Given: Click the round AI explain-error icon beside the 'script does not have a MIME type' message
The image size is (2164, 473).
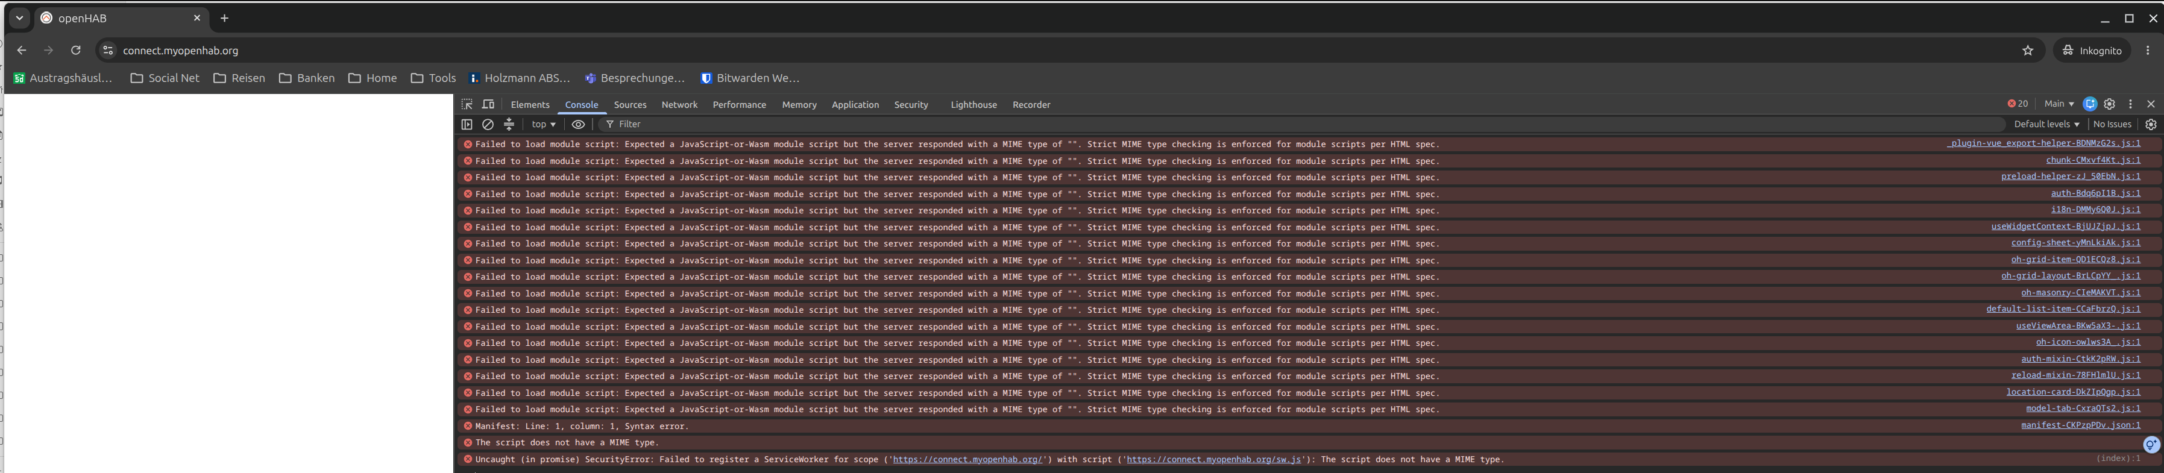Looking at the screenshot, I should [x=2151, y=445].
